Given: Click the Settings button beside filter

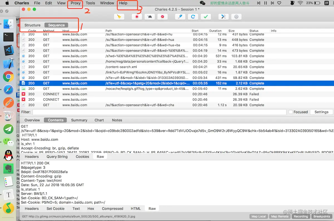Looking at the screenshot, I should pyautogui.click(x=321, y=112).
